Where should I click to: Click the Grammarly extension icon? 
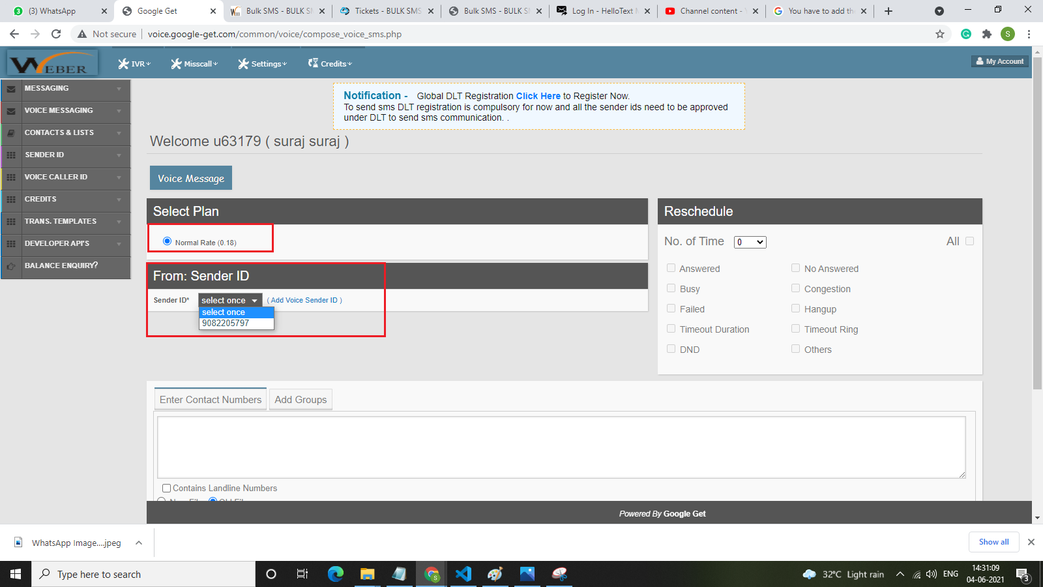[966, 34]
